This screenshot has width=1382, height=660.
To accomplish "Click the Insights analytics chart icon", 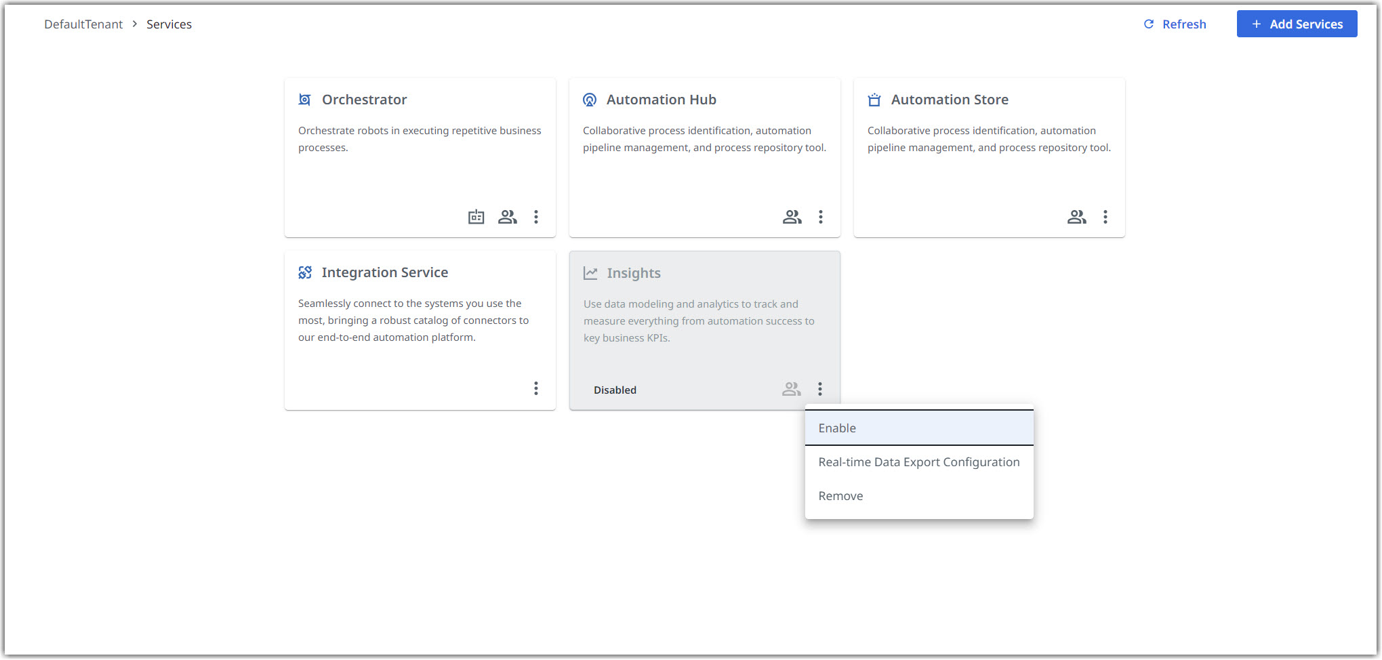I will [590, 272].
